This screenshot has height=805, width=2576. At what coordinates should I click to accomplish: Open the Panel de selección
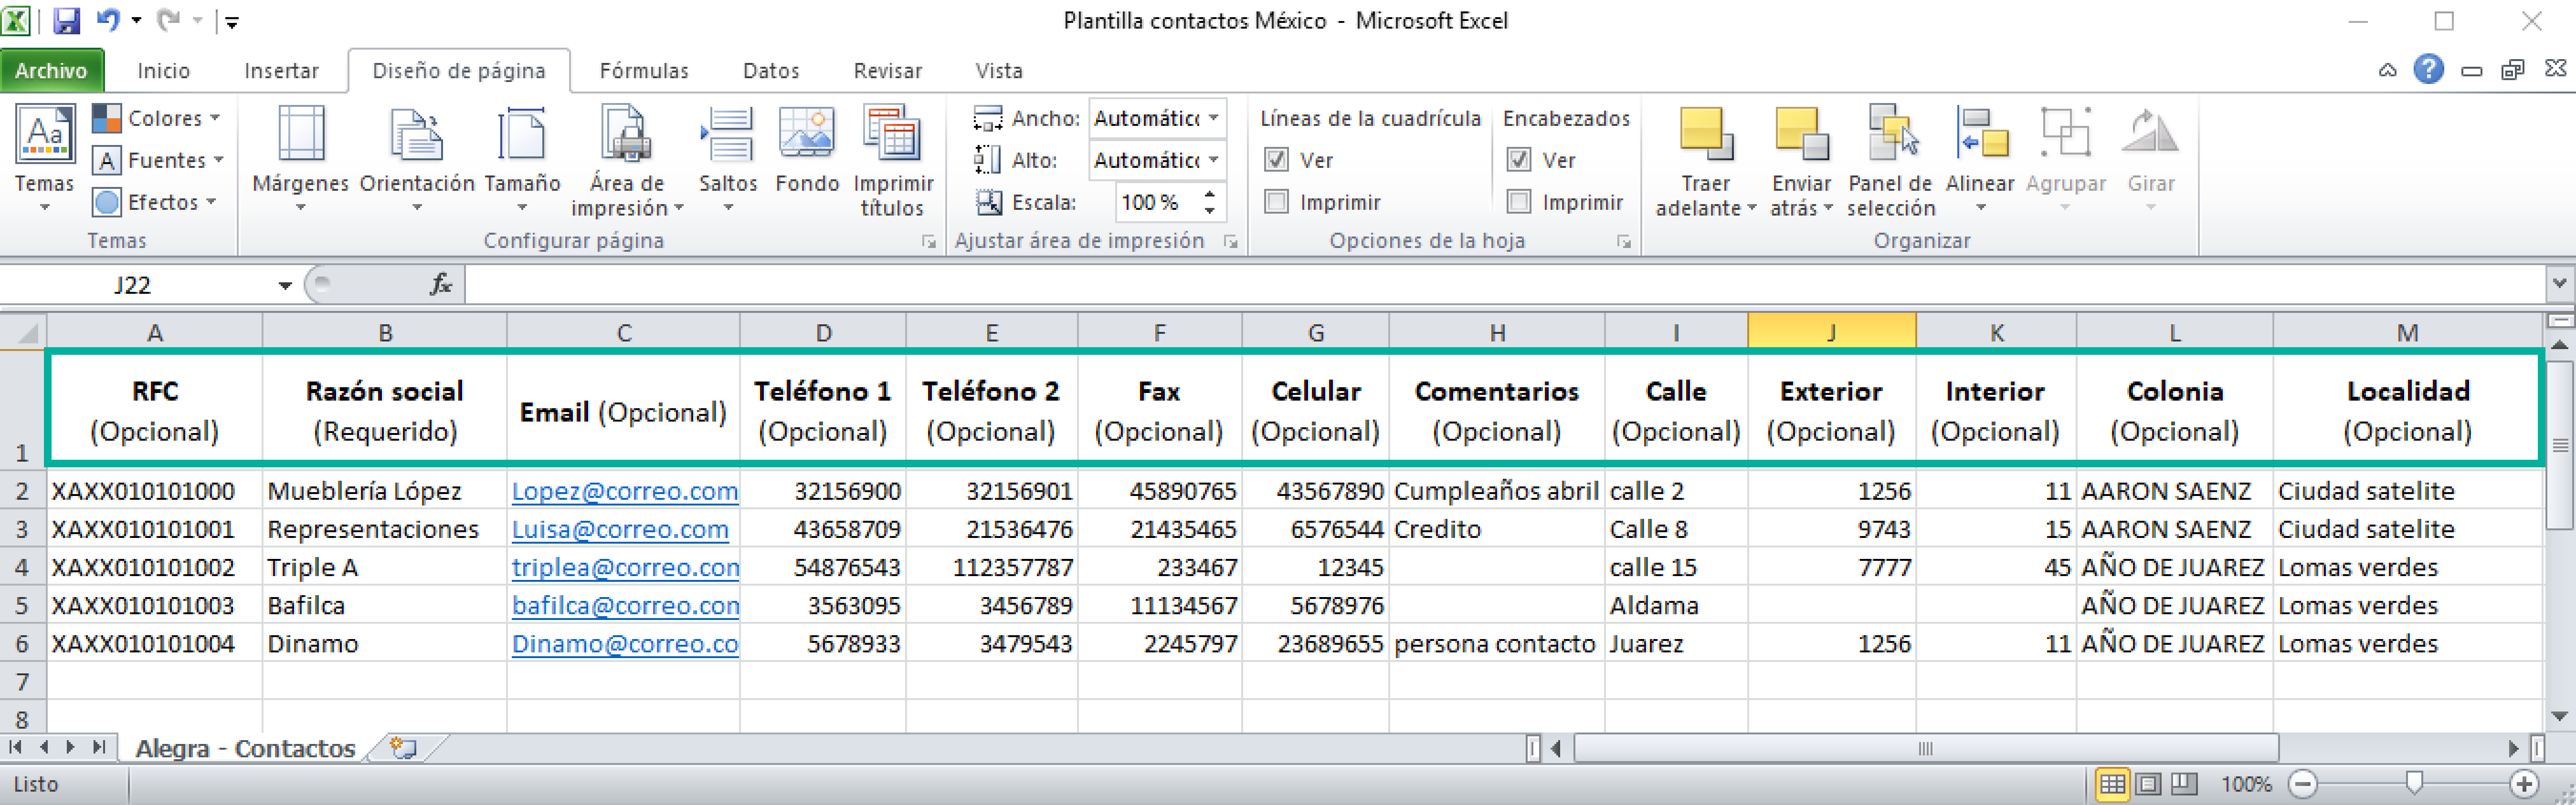[x=1891, y=160]
